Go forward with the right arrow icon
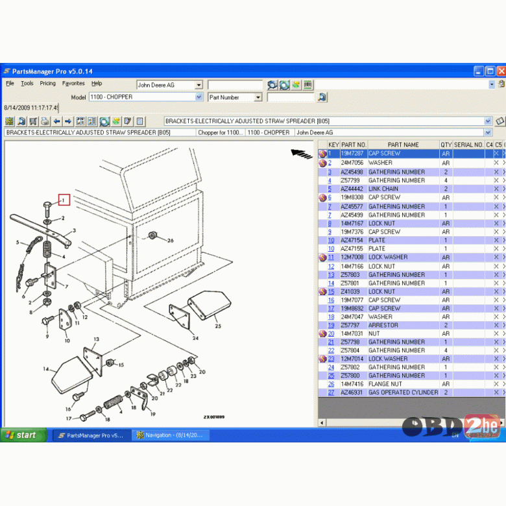This screenshot has width=506, height=506. point(68,121)
